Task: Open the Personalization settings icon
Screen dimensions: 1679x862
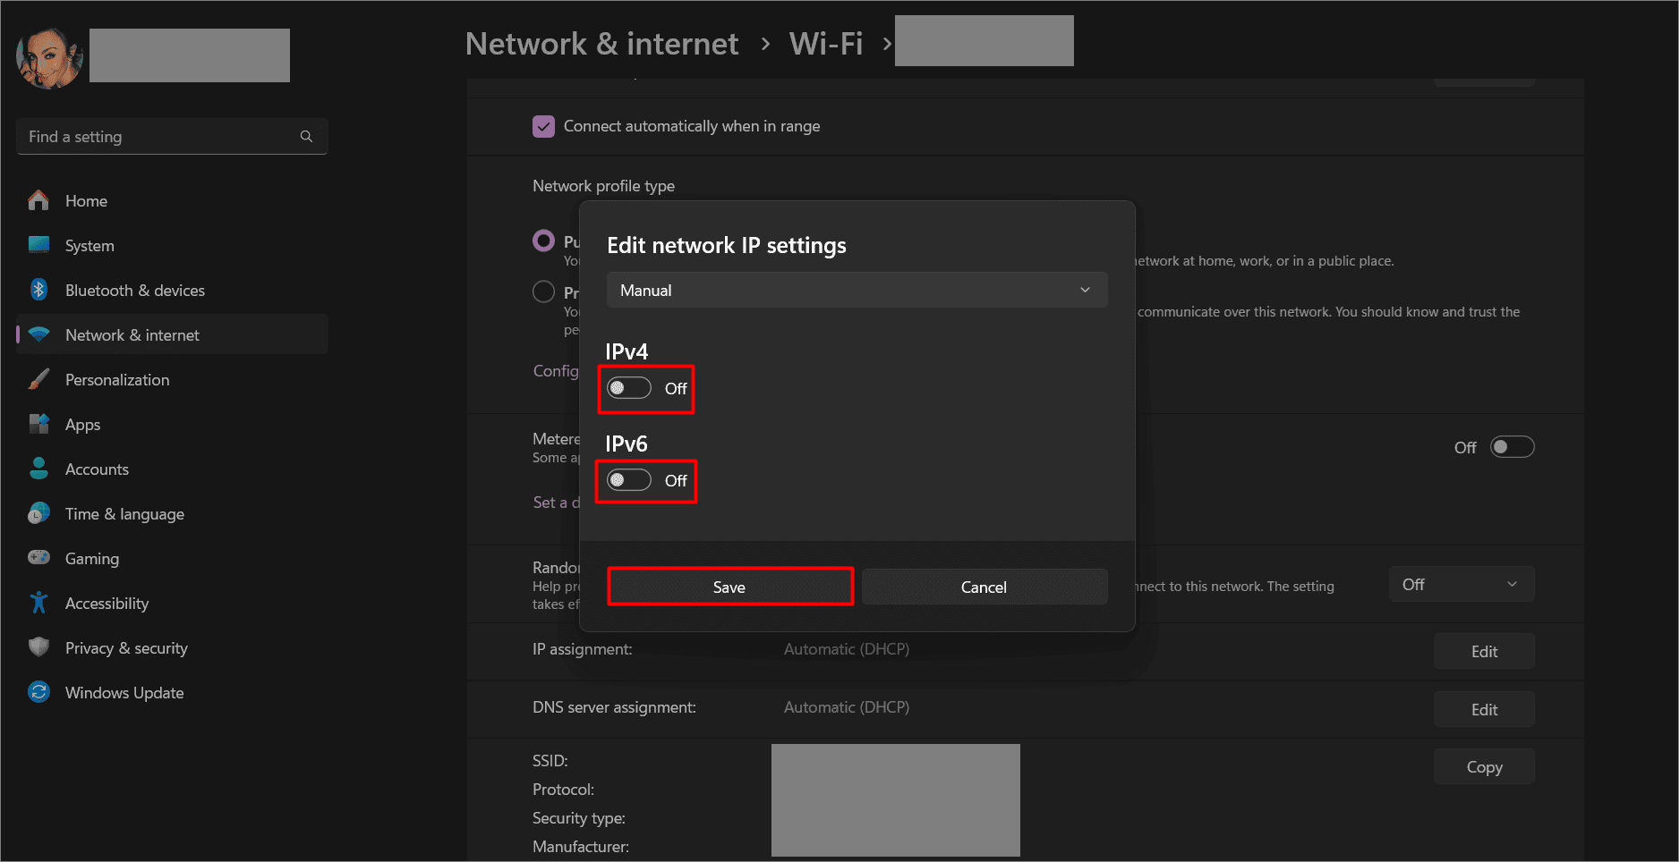Action: pyautogui.click(x=38, y=379)
